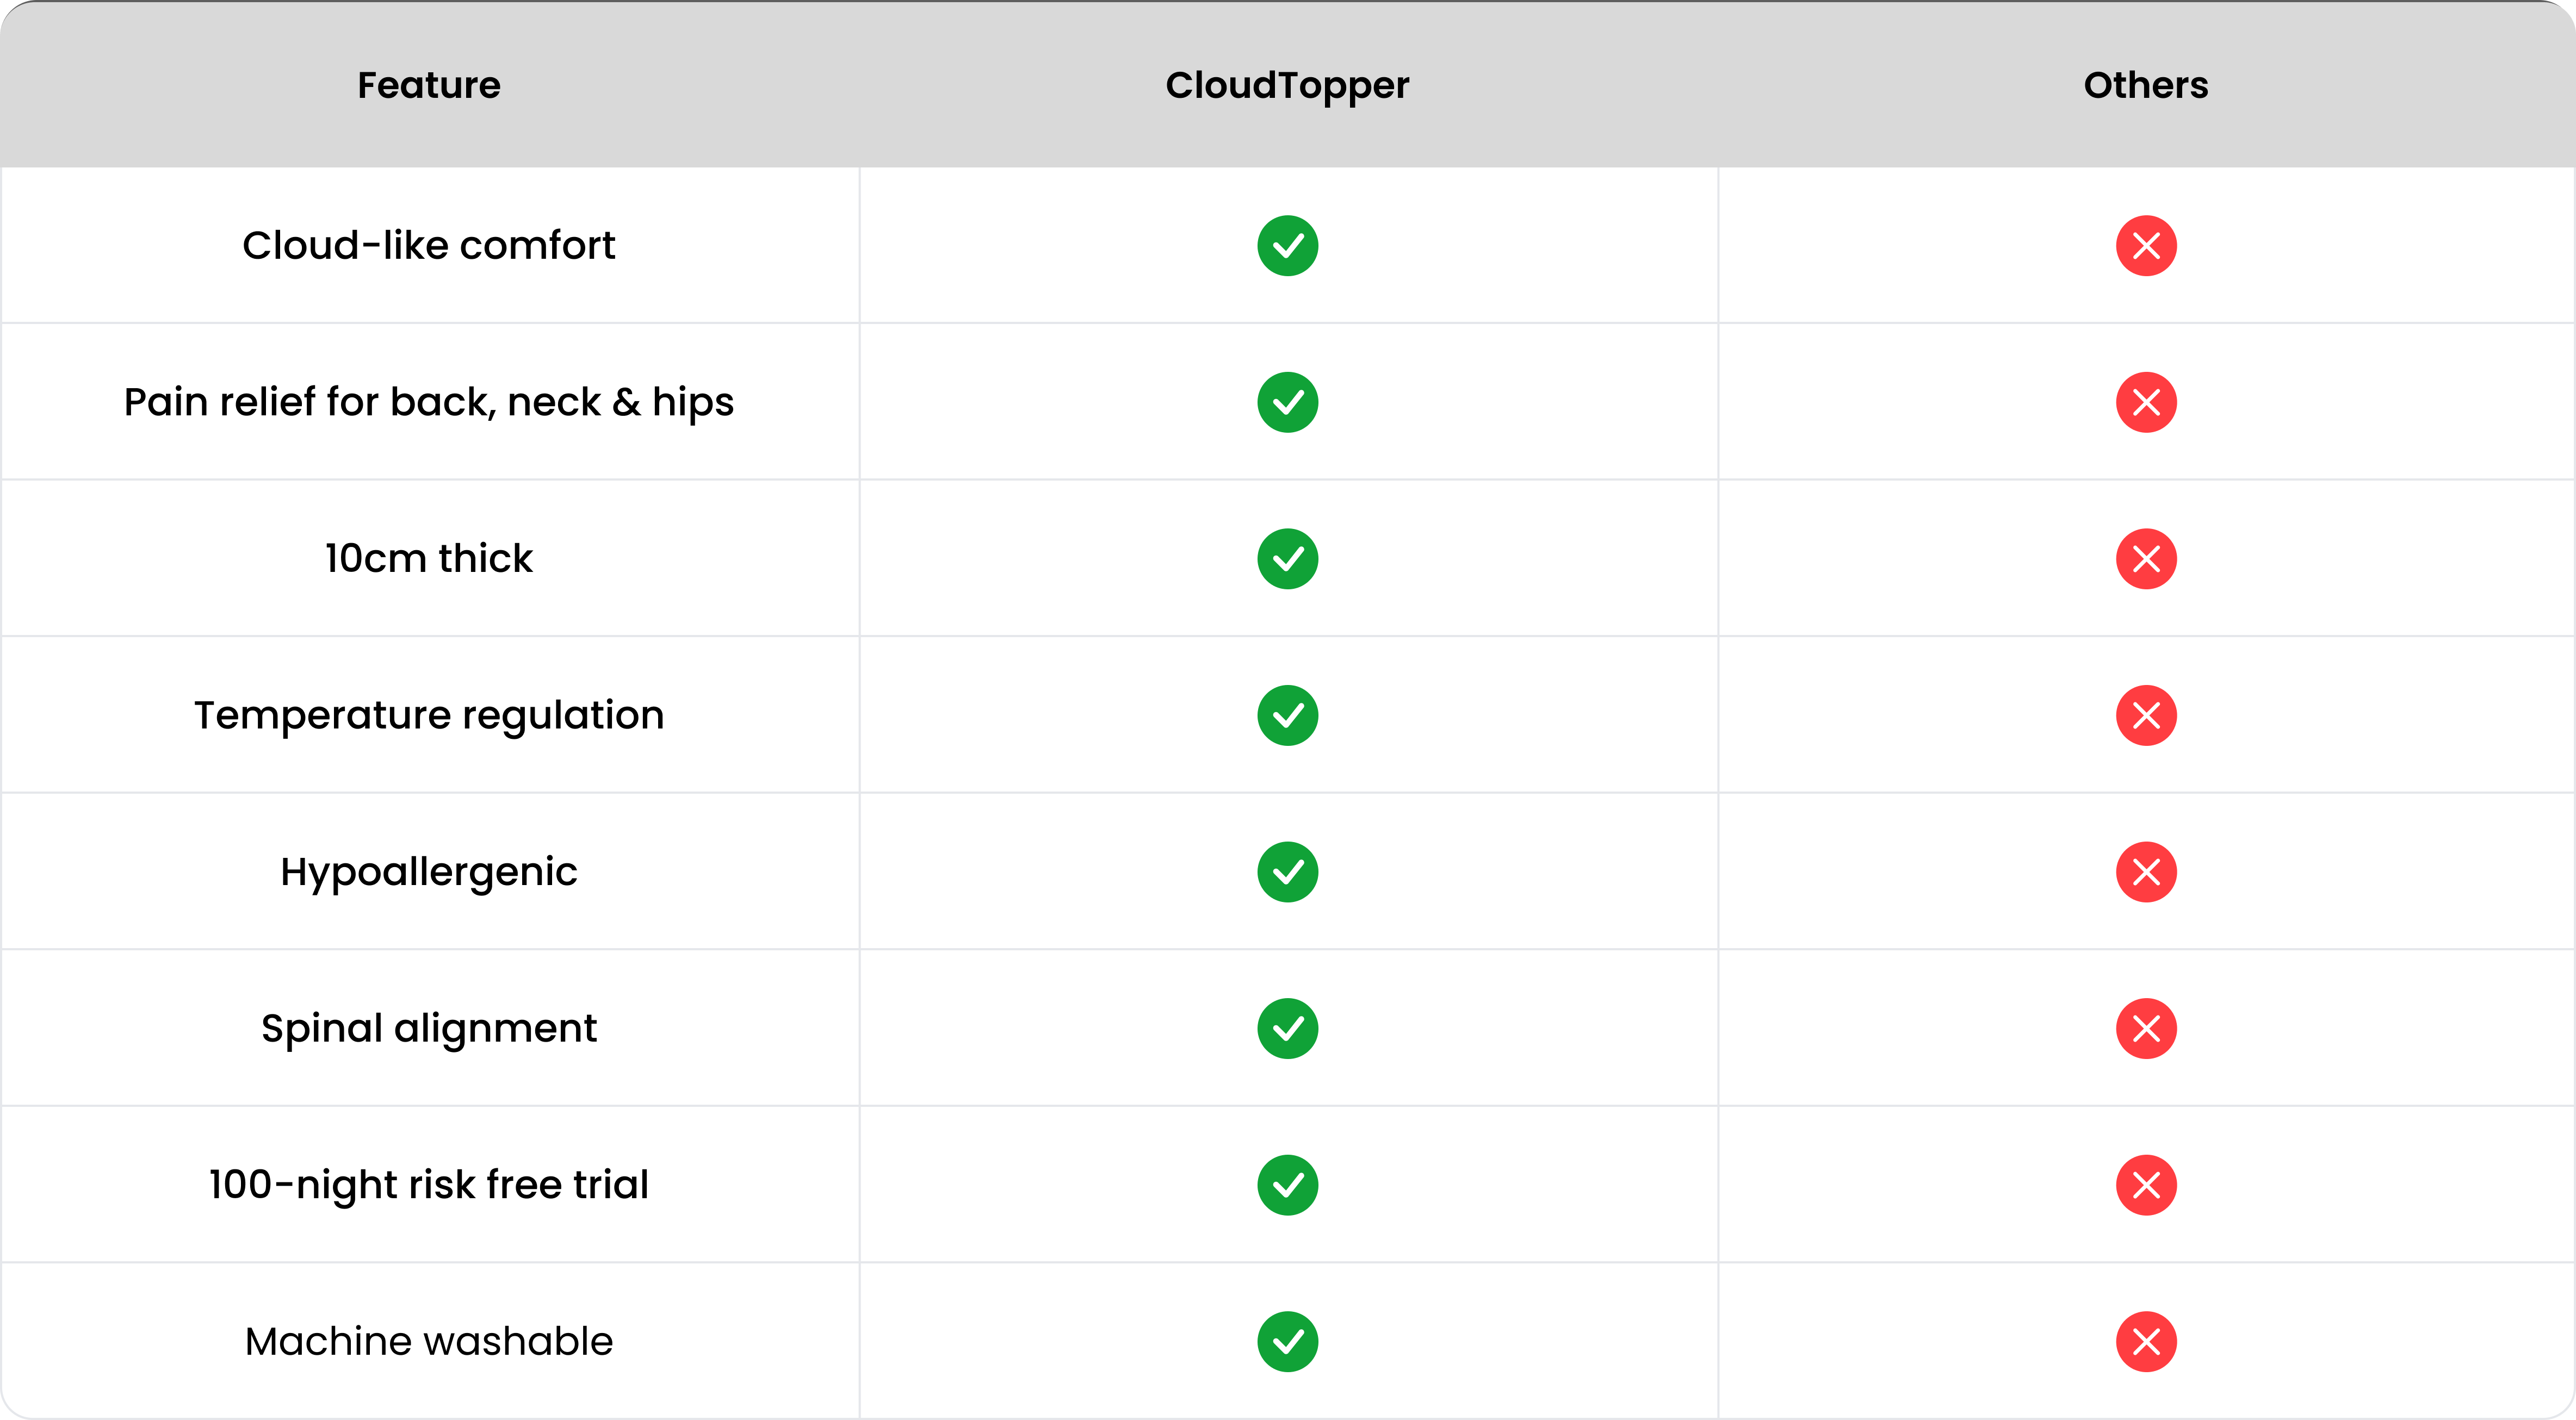
Task: Click the green checkmark for Cloud-like comfort
Action: click(1287, 246)
